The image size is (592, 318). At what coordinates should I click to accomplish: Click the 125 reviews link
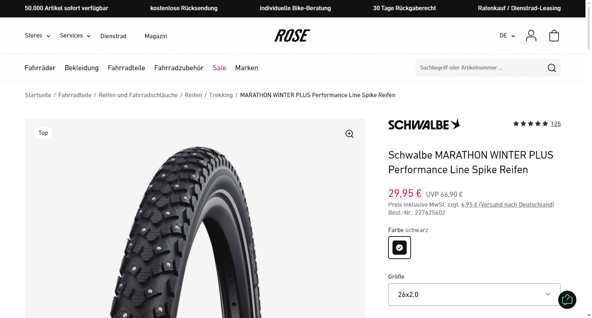point(555,124)
